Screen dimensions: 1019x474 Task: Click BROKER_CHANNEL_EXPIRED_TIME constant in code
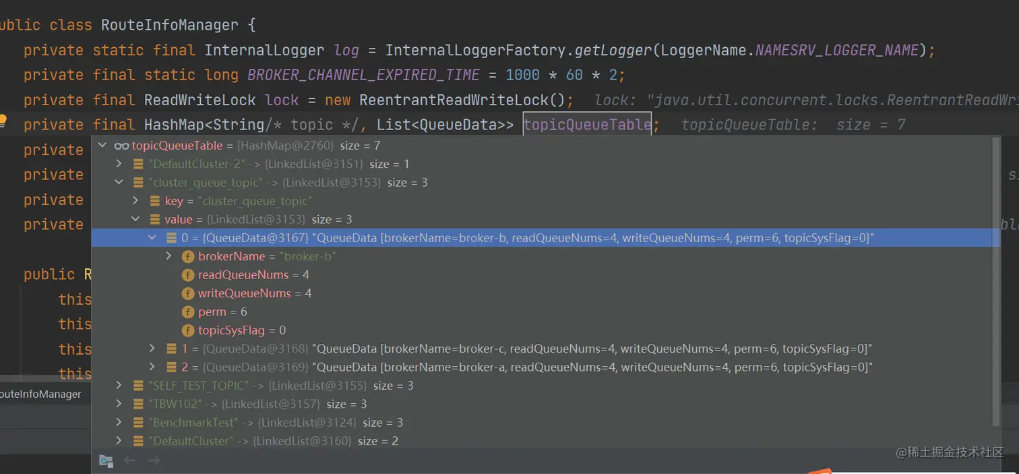pyautogui.click(x=364, y=75)
